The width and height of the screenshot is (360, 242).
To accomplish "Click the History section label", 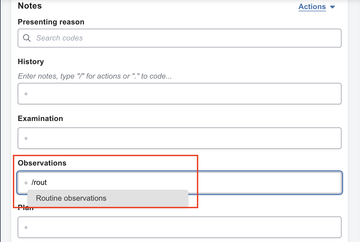I will [31, 62].
